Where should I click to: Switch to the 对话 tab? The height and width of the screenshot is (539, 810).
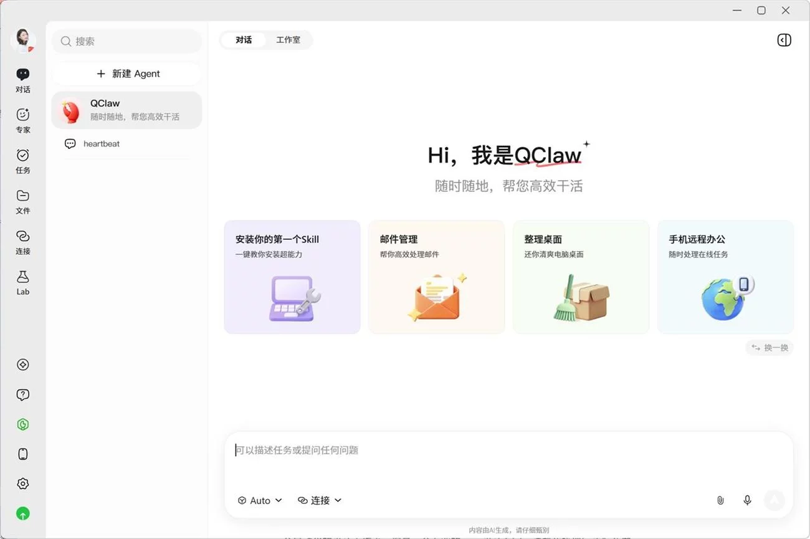click(x=244, y=40)
